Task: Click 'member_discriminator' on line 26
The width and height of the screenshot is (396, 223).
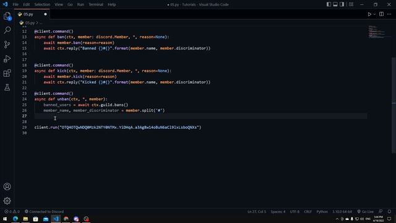Action: coord(96,110)
